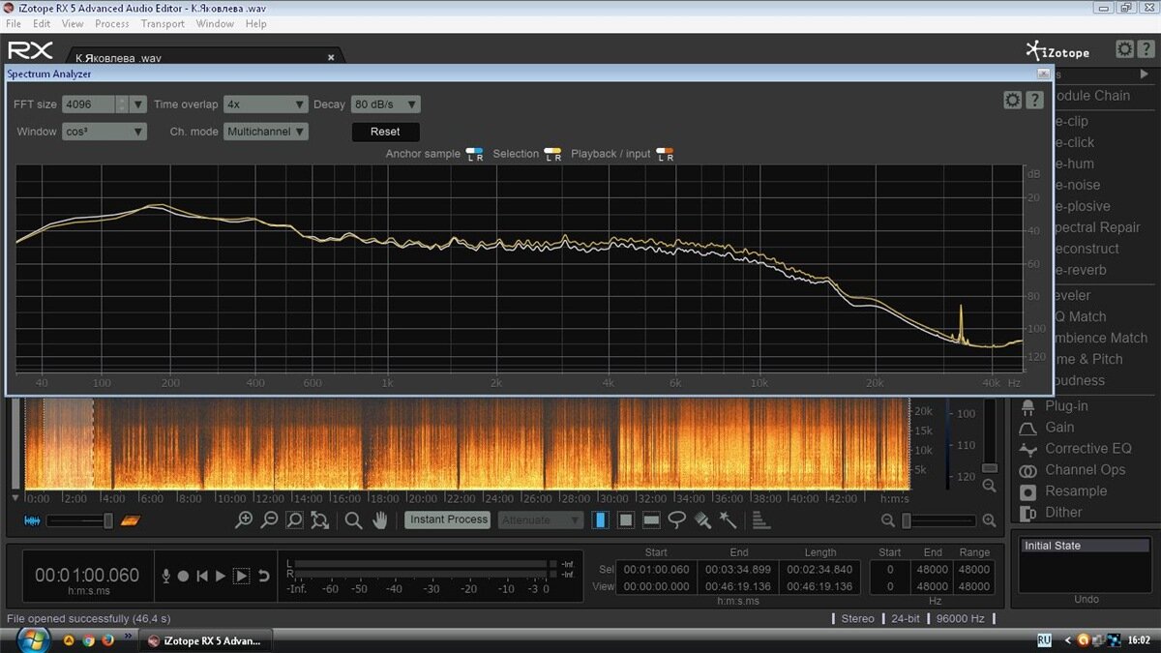
Task: Open the Channel Ops module
Action: pos(1086,470)
